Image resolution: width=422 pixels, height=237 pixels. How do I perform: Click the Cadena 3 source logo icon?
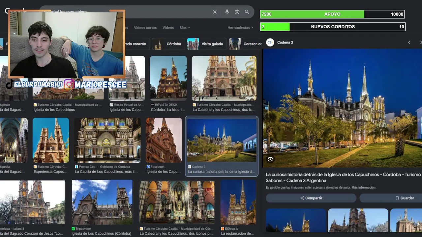270,42
